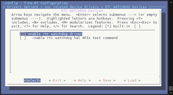
Task: Click the scrollbar down arrow
Action: [x=171, y=93]
